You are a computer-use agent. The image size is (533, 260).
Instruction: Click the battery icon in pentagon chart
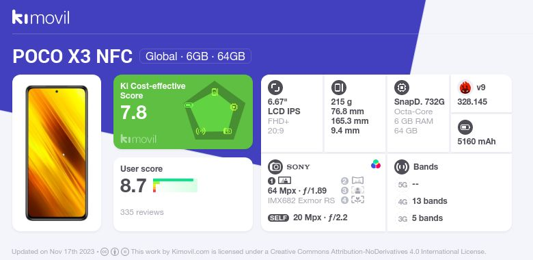point(189,105)
